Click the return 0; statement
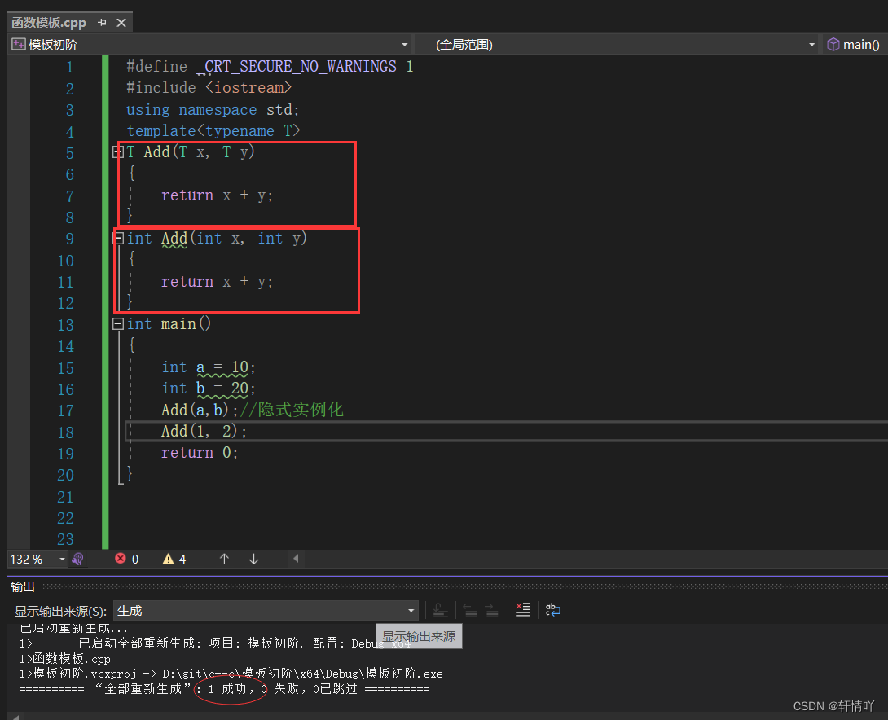The image size is (888, 720). click(200, 453)
